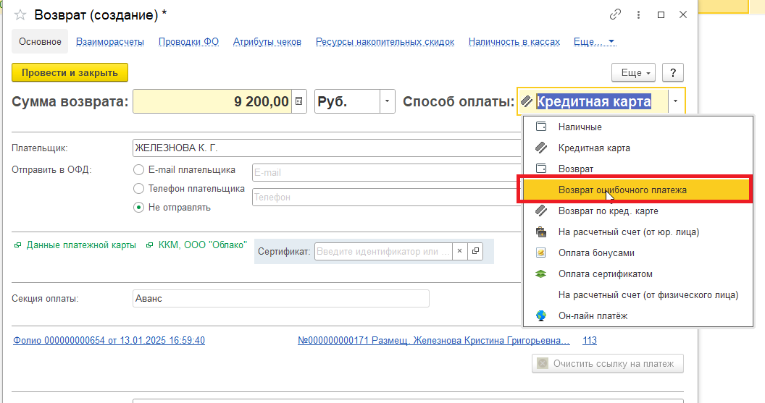Open calculator icon in refund amount field
Image resolution: width=765 pixels, height=403 pixels.
click(300, 102)
